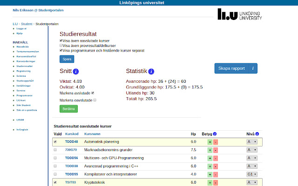The image size is (298, 186).
Task: Go to 'Huvudsida' in the sidebar
Action: tap(22, 46)
